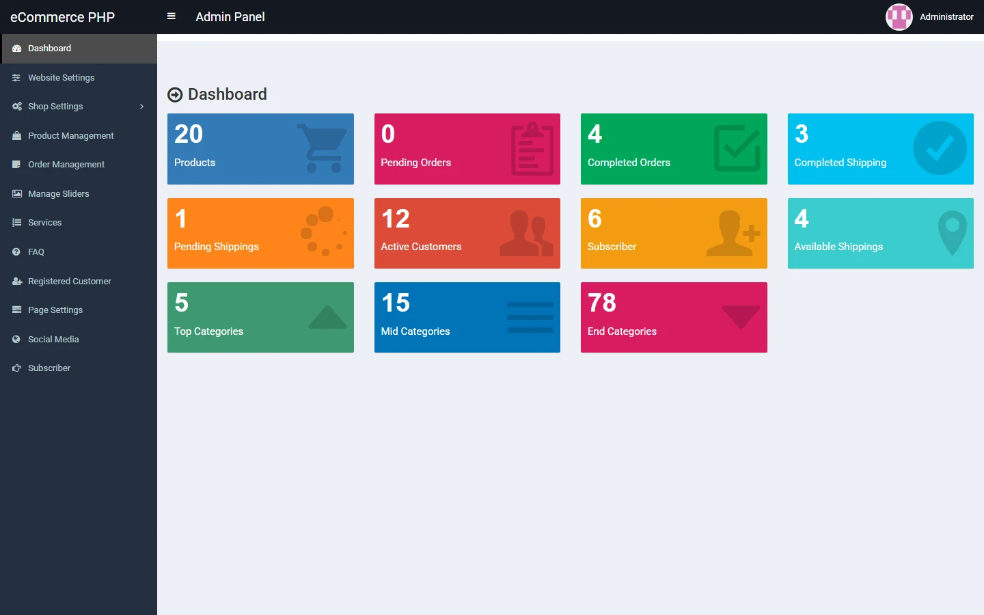The image size is (984, 615).
Task: Expand Shop Settings with the chevron arrow
Action: click(141, 107)
